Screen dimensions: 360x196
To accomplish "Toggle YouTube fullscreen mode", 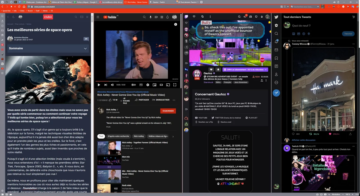I will click(x=175, y=85).
